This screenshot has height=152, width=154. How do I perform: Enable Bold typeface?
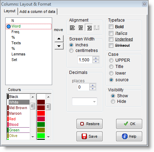pos(111,26)
